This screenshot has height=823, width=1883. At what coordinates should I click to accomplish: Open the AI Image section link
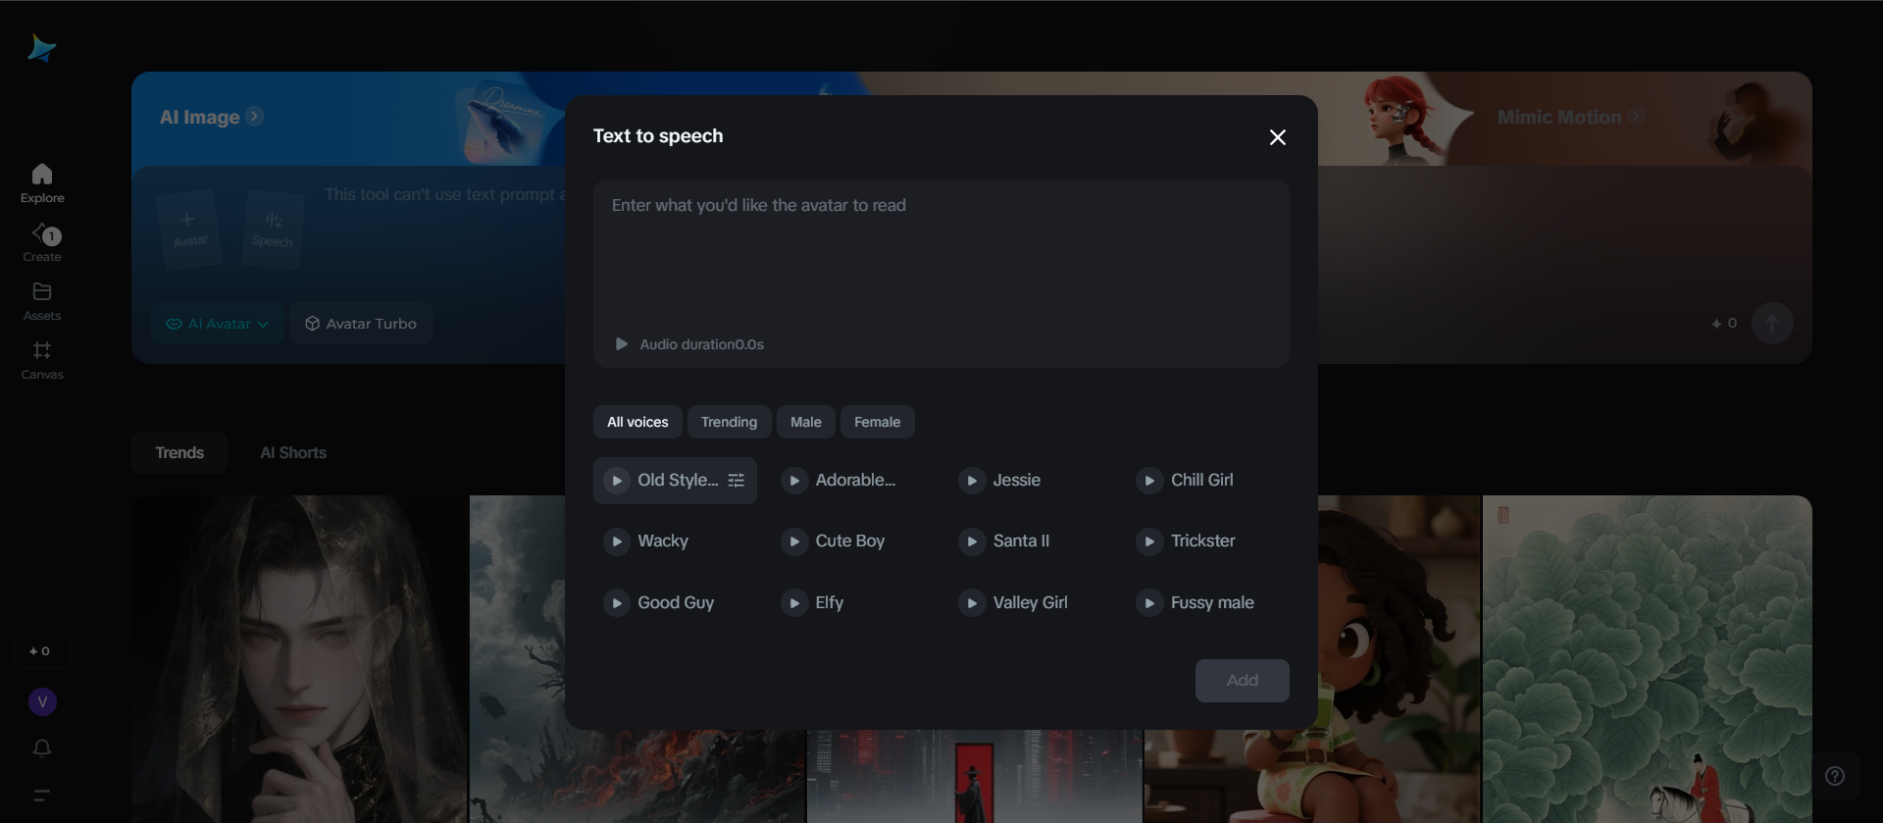coord(211,117)
